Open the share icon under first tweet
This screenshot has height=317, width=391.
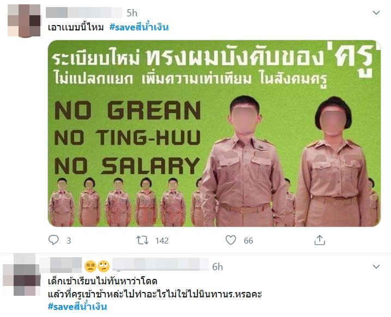click(320, 240)
